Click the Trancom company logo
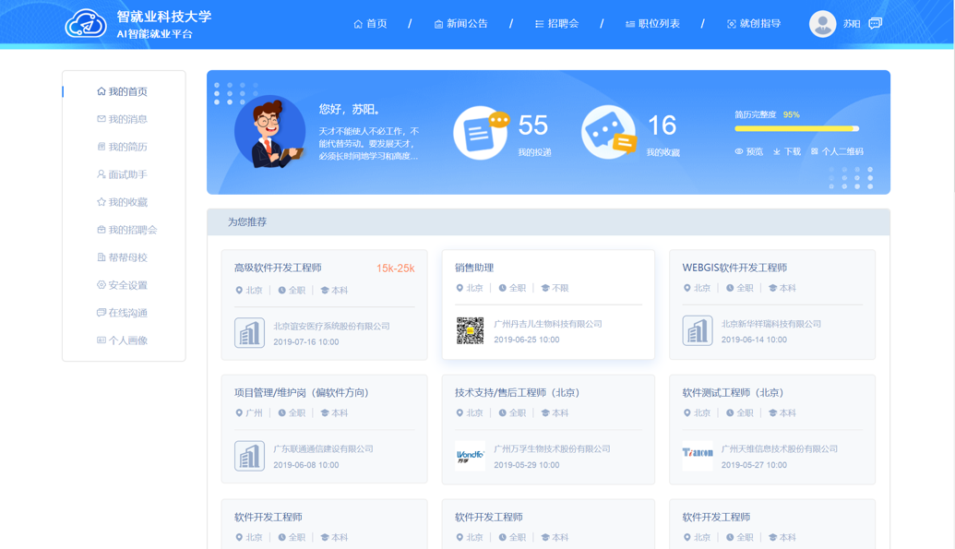The height and width of the screenshot is (549, 955). [x=697, y=454]
